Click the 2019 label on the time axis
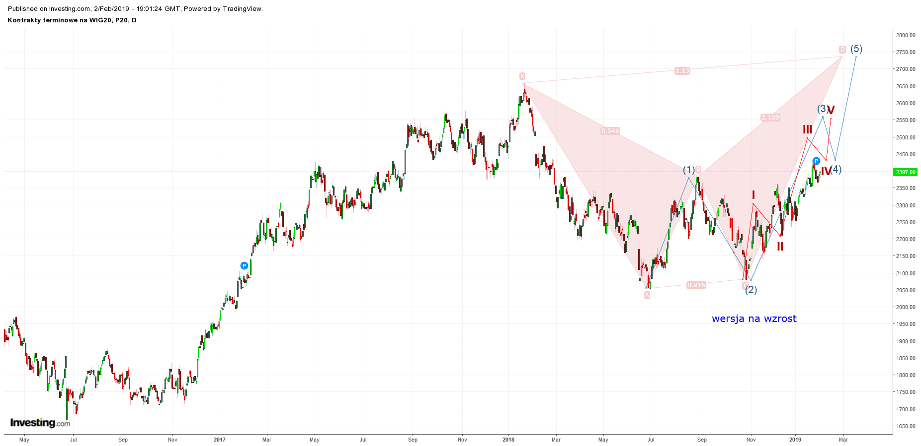The width and height of the screenshot is (921, 446). (795, 440)
